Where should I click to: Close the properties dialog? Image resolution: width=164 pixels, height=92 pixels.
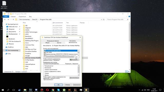coord(80,37)
